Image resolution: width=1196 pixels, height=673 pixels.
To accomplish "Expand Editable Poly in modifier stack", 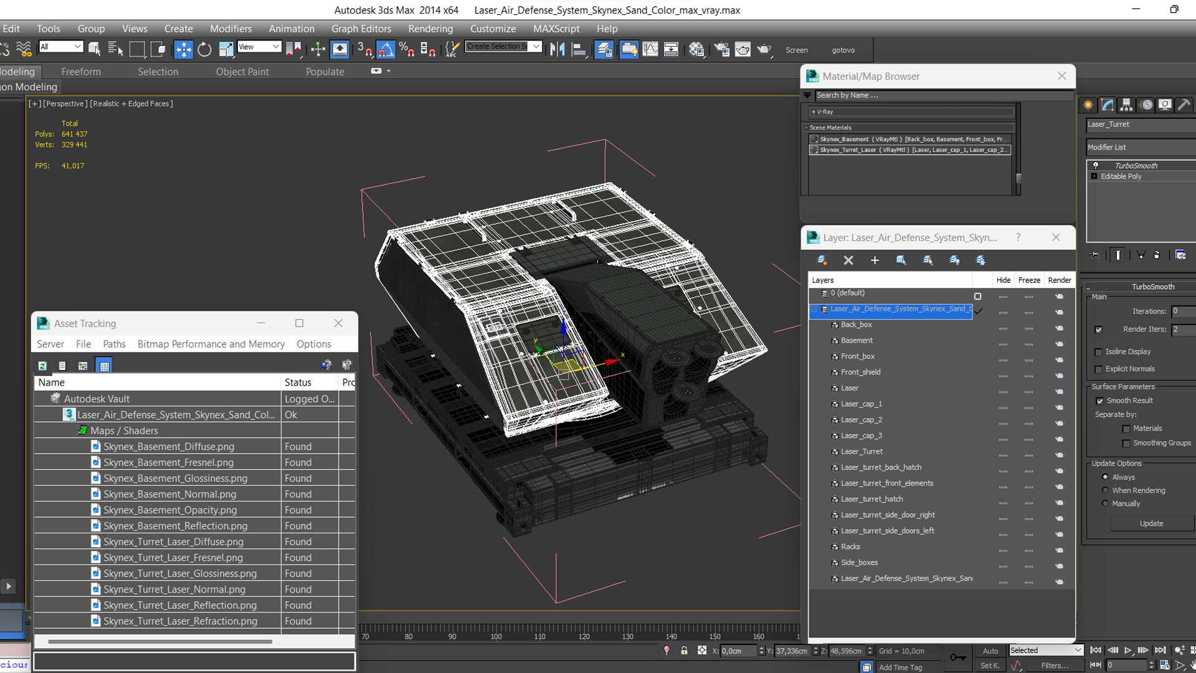I will click(x=1094, y=176).
